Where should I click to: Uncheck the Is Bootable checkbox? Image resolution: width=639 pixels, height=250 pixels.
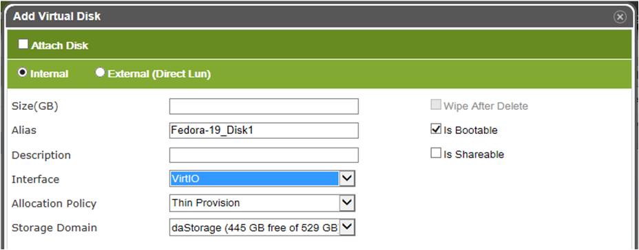click(x=436, y=129)
